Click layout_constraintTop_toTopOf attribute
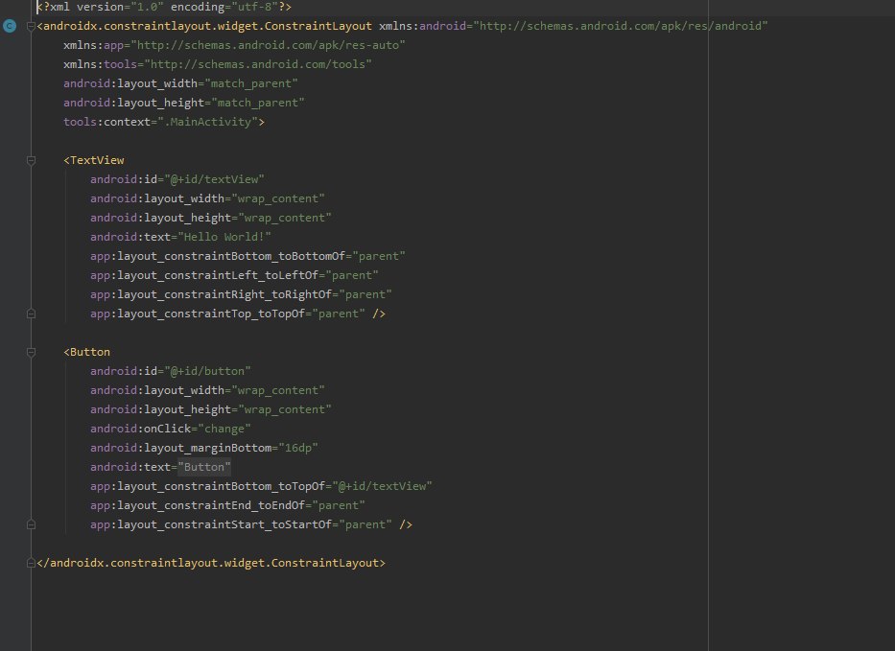 click(227, 314)
